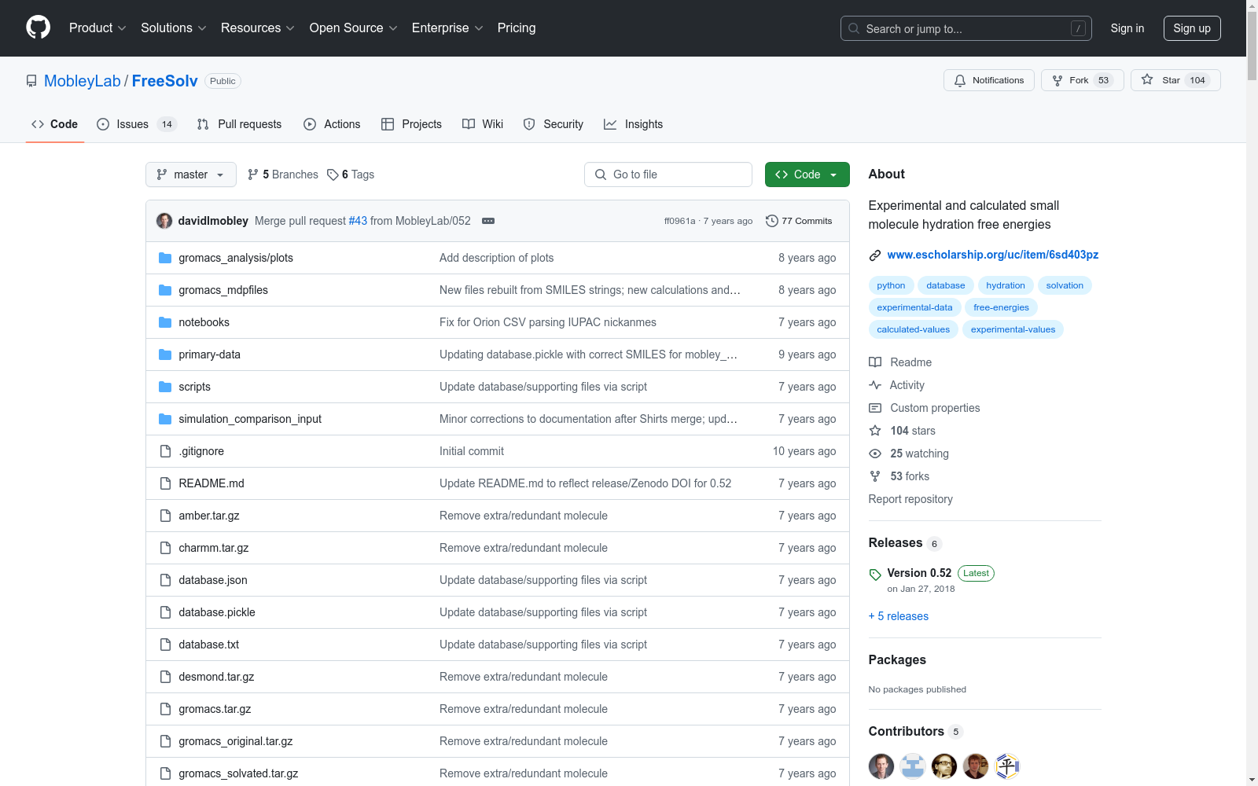Open the GitHub home logo
This screenshot has width=1258, height=786.
point(38,28)
